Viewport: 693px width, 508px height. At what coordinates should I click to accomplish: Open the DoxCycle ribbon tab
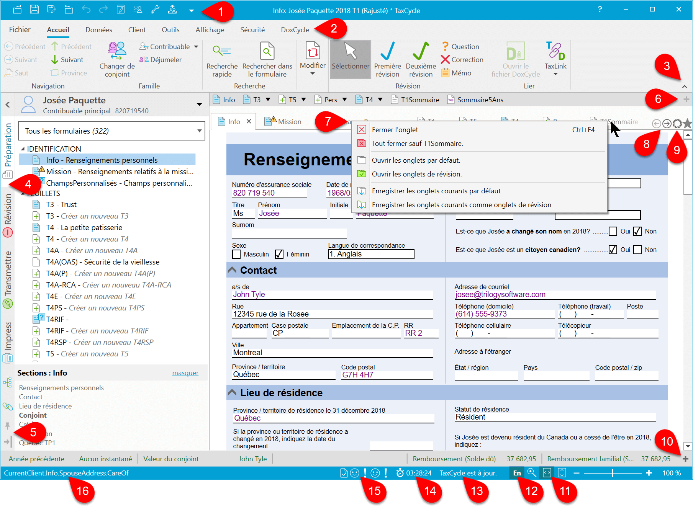(x=295, y=30)
